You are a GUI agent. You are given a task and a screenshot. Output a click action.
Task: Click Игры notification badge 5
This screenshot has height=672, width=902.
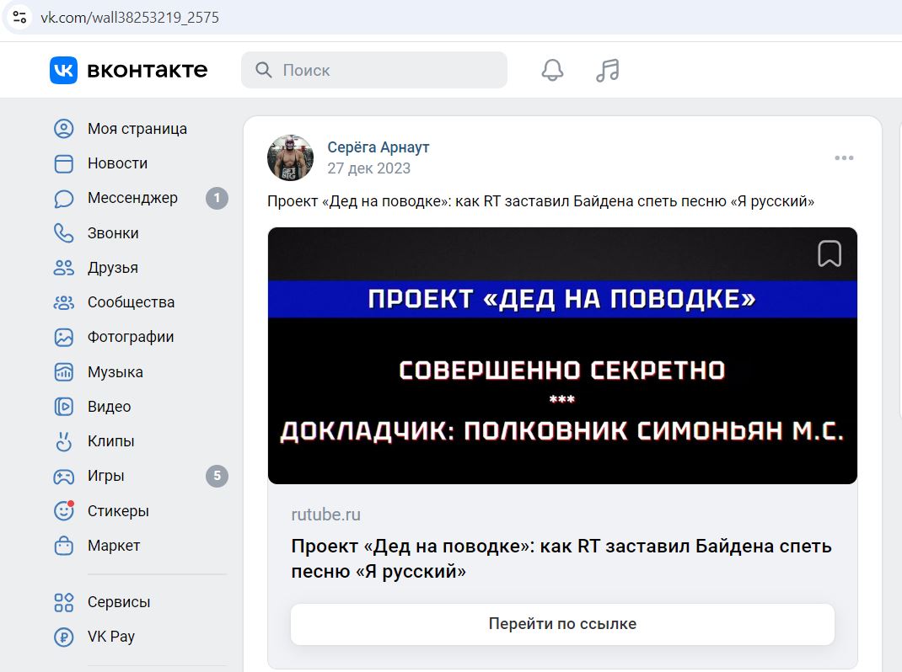point(217,476)
